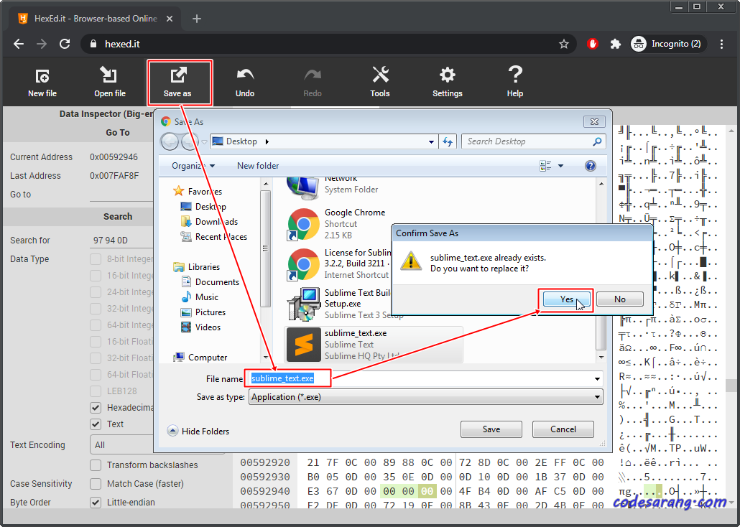The height and width of the screenshot is (527, 740).
Task: Expand the Desktop address path dropdown
Action: pyautogui.click(x=431, y=141)
